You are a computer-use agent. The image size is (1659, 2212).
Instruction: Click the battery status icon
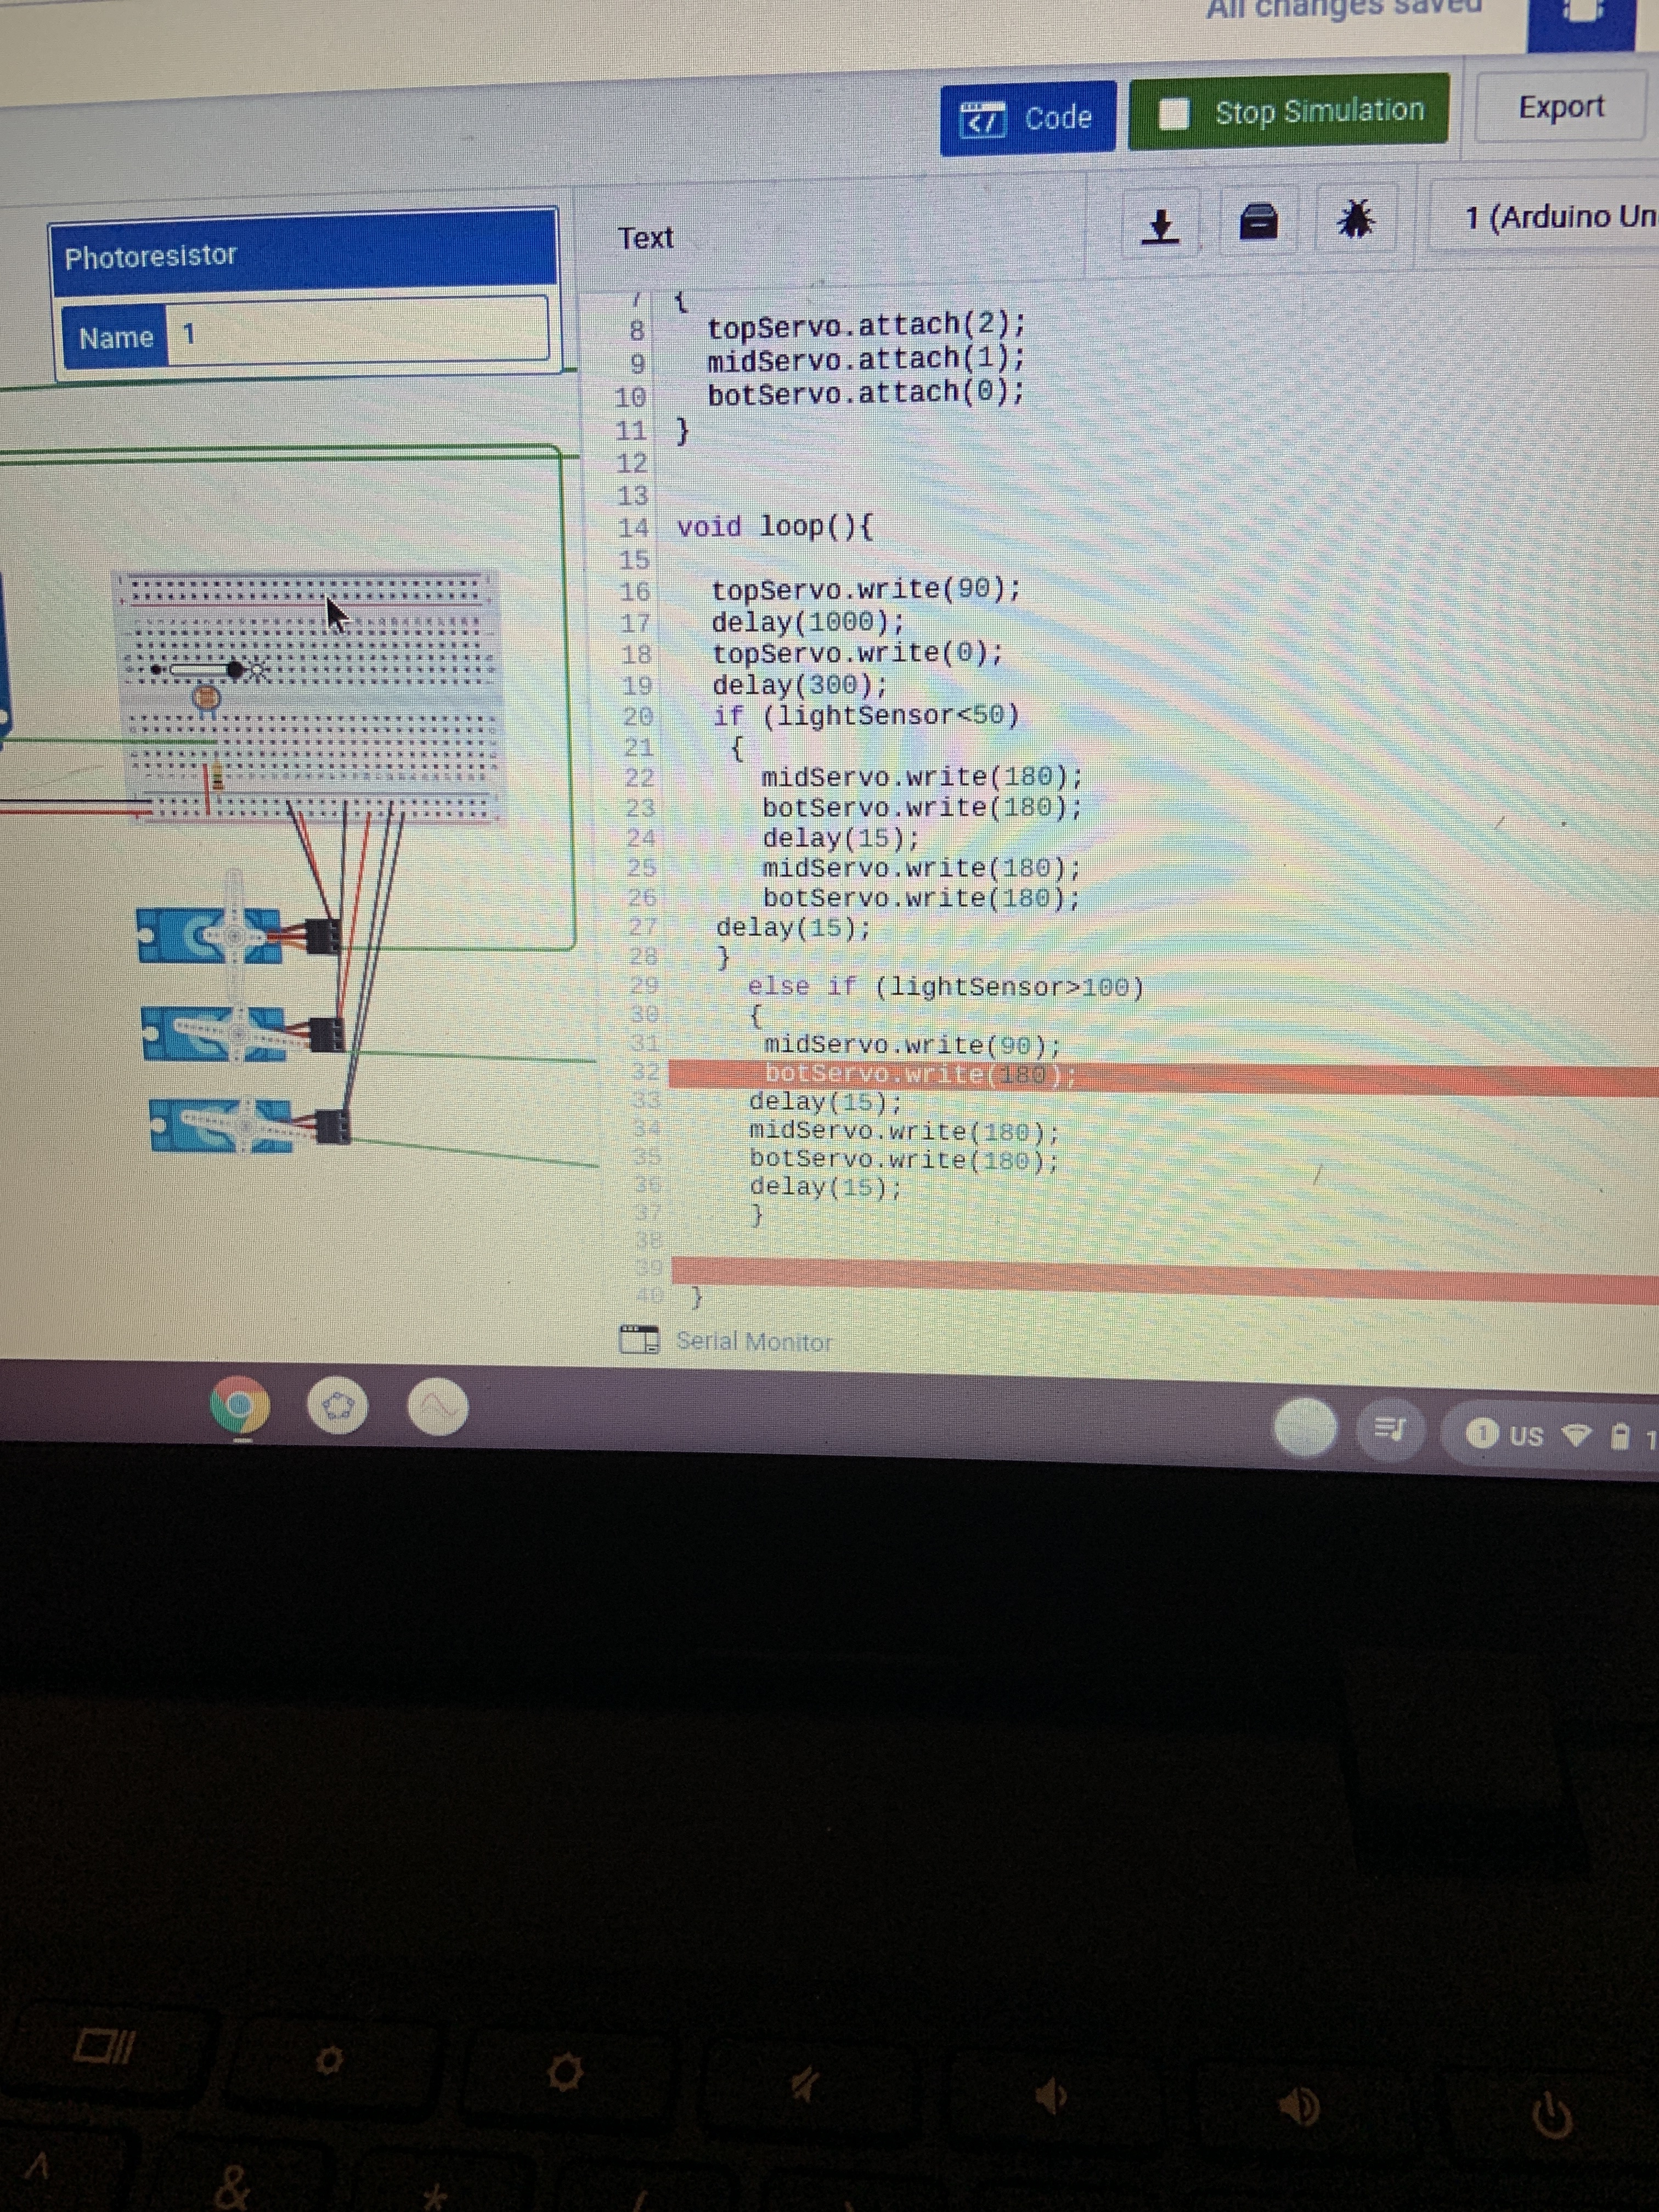pyautogui.click(x=1621, y=1438)
